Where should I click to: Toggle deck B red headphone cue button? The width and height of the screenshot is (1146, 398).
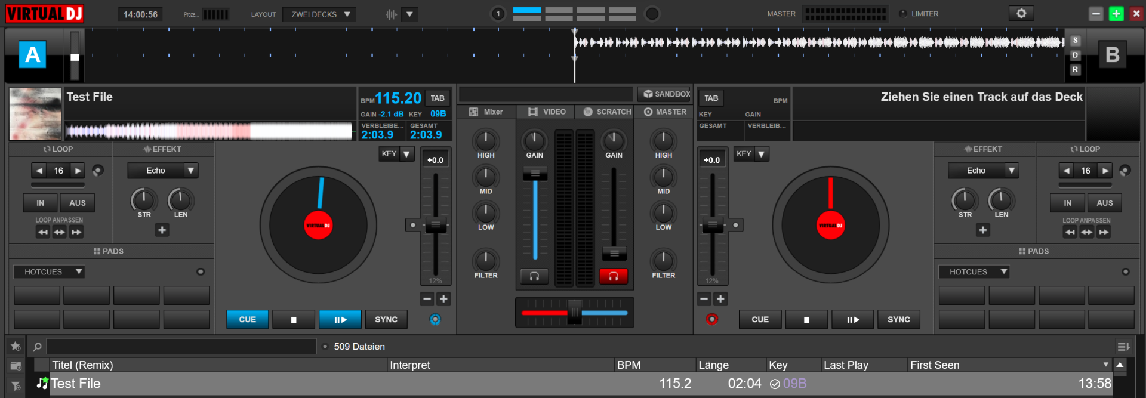pyautogui.click(x=614, y=276)
